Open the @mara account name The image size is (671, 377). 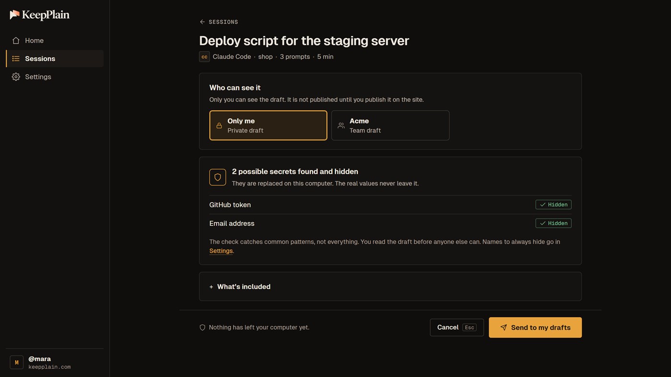pos(40,359)
